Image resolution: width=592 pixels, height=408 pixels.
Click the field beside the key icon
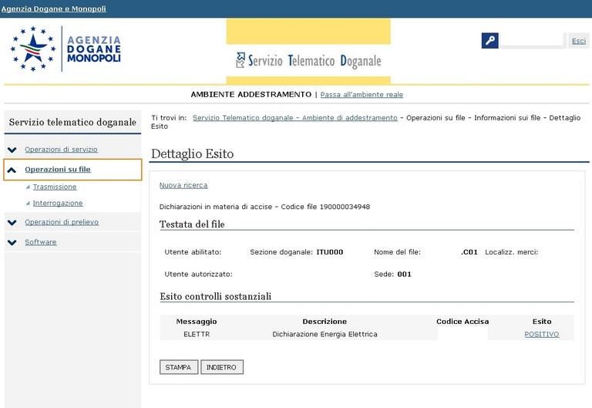(x=532, y=40)
